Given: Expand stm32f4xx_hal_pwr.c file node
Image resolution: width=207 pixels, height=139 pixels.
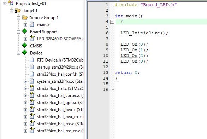Looking at the screenshot, I should 26,110.
